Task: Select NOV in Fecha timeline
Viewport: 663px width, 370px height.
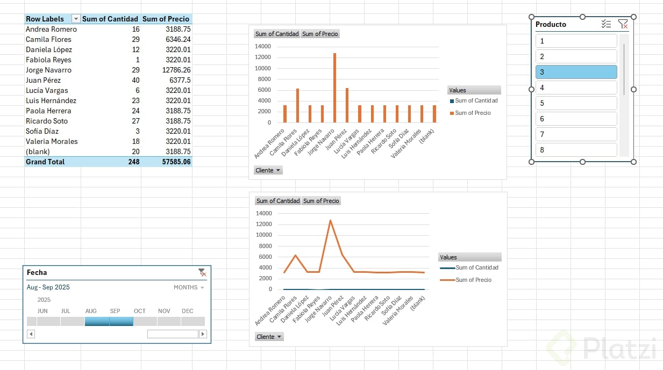Action: (169, 321)
